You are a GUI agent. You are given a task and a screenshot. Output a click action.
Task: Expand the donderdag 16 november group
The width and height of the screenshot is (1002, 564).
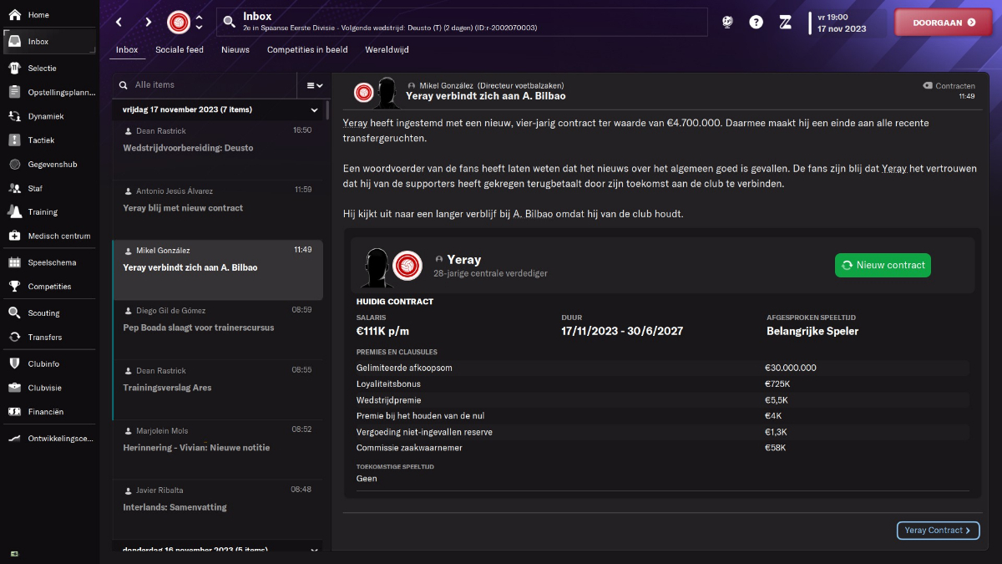coord(315,550)
